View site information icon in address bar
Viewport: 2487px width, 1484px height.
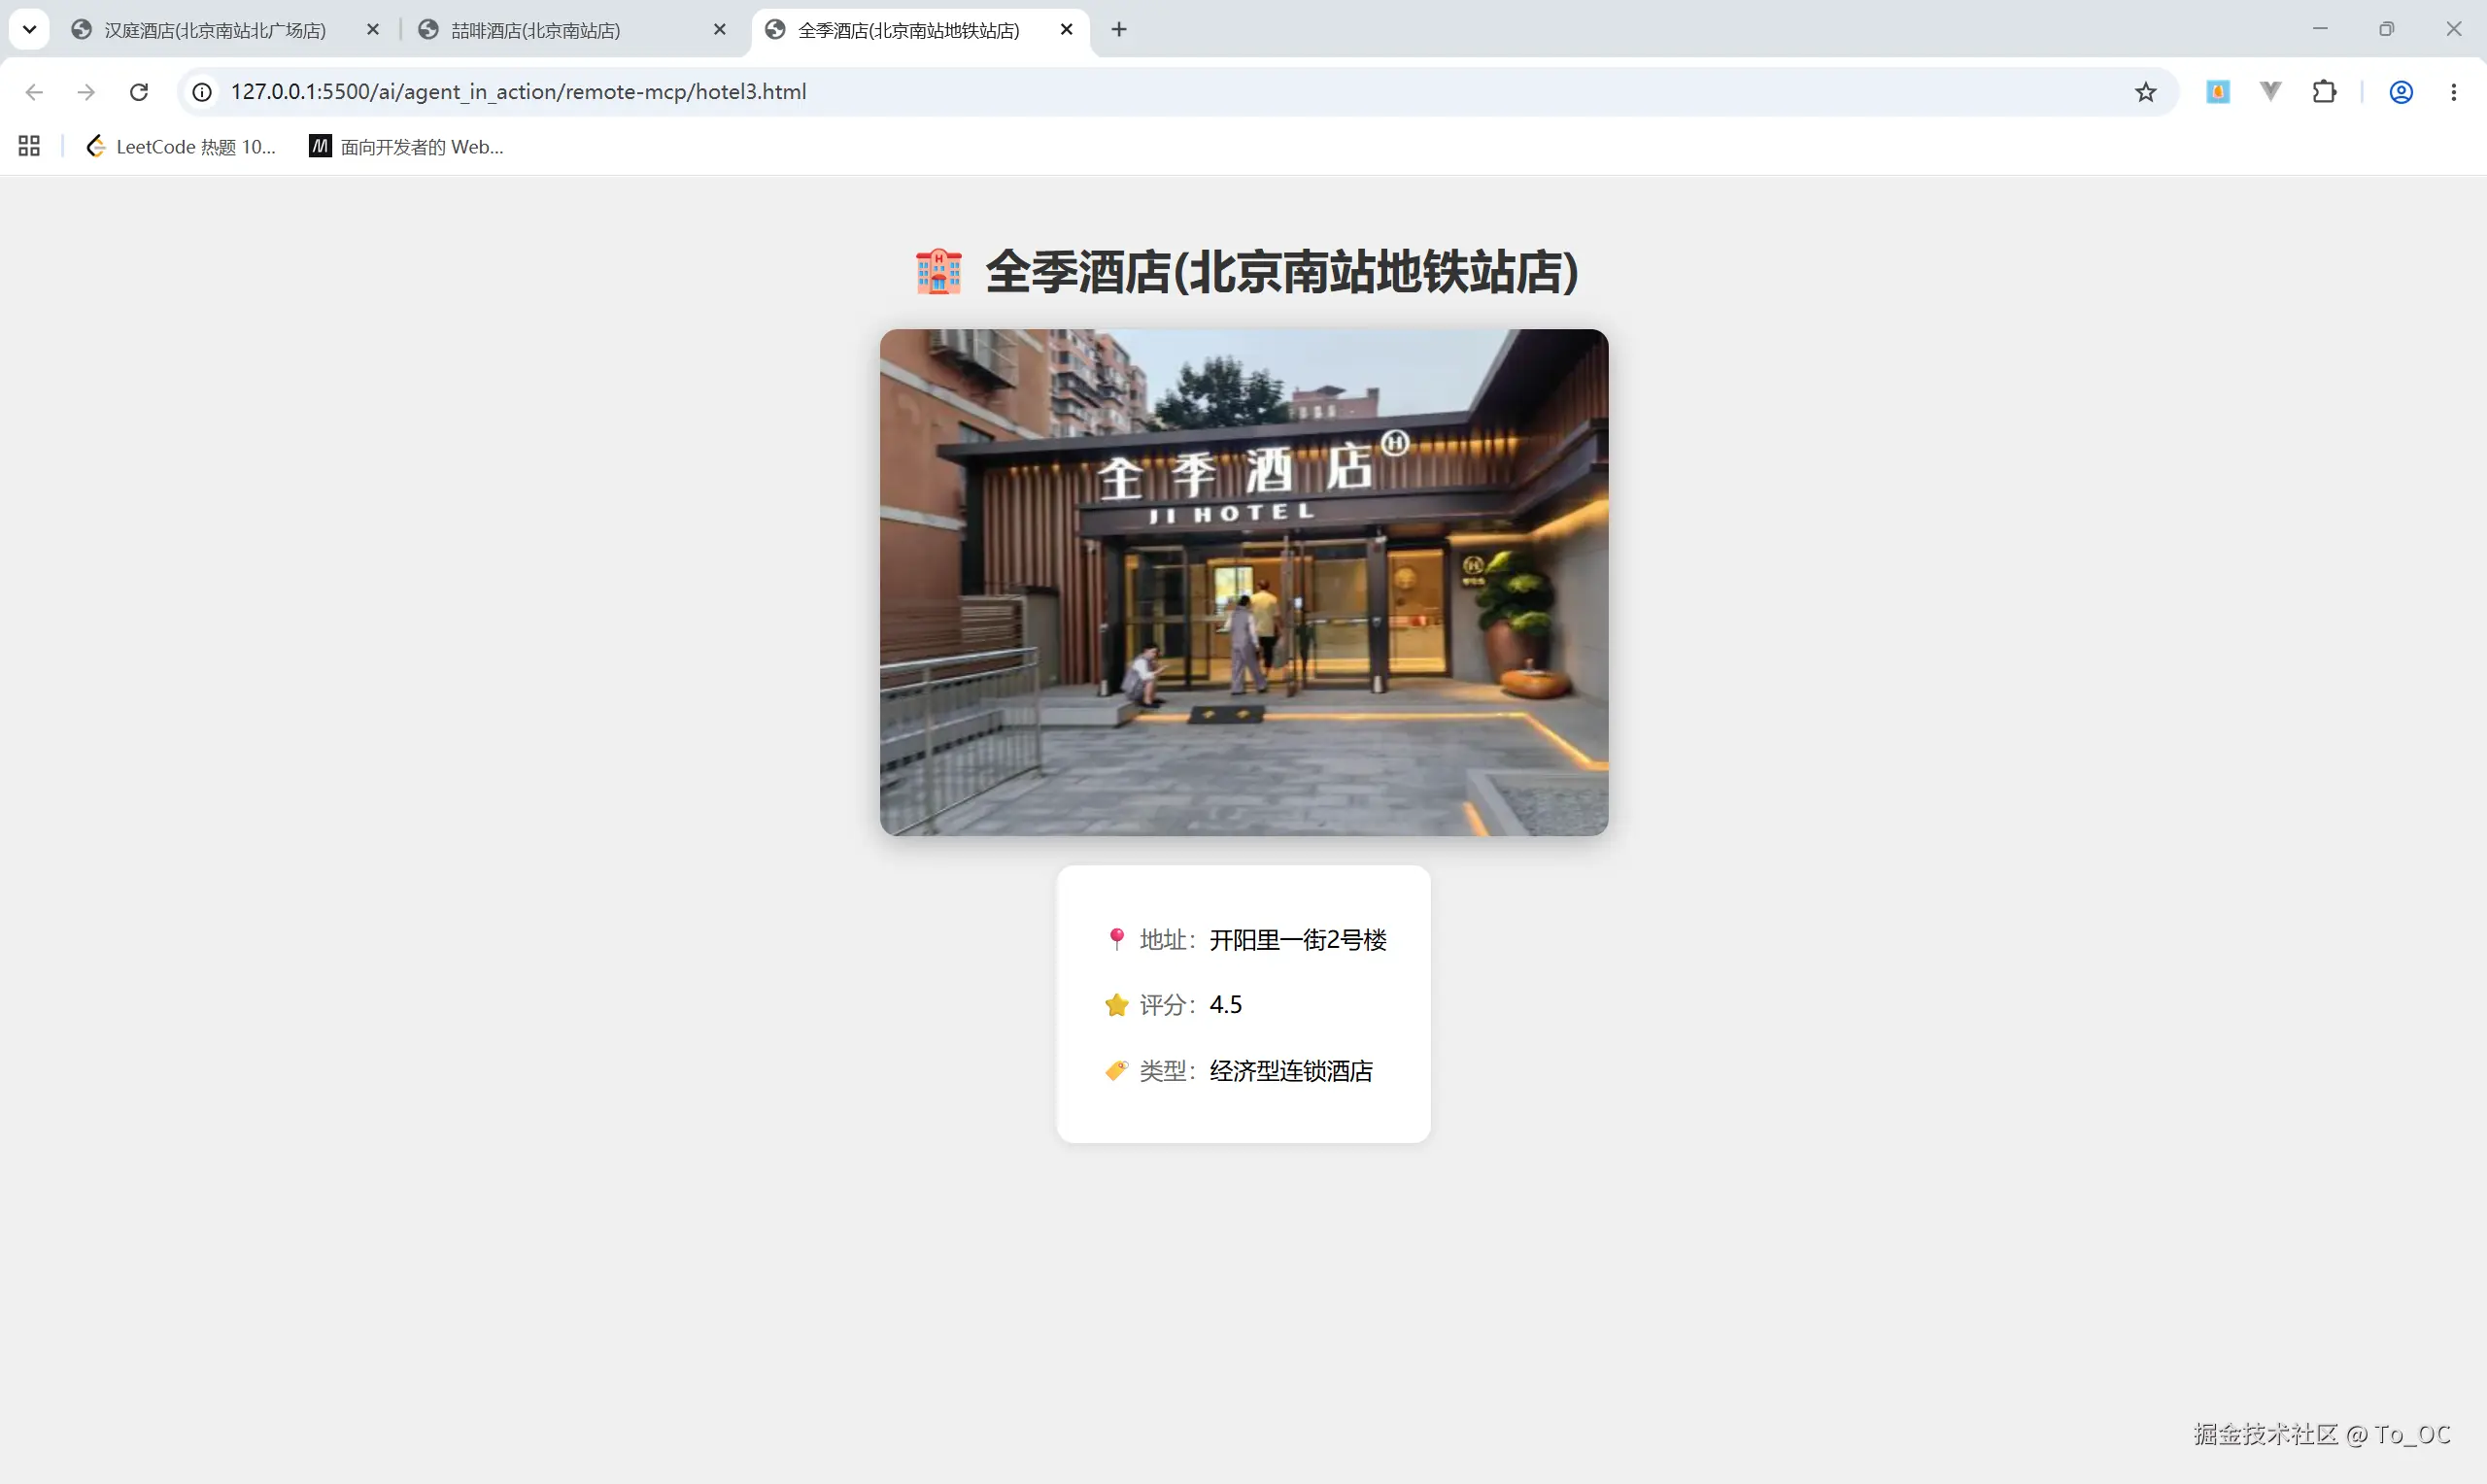coord(202,92)
